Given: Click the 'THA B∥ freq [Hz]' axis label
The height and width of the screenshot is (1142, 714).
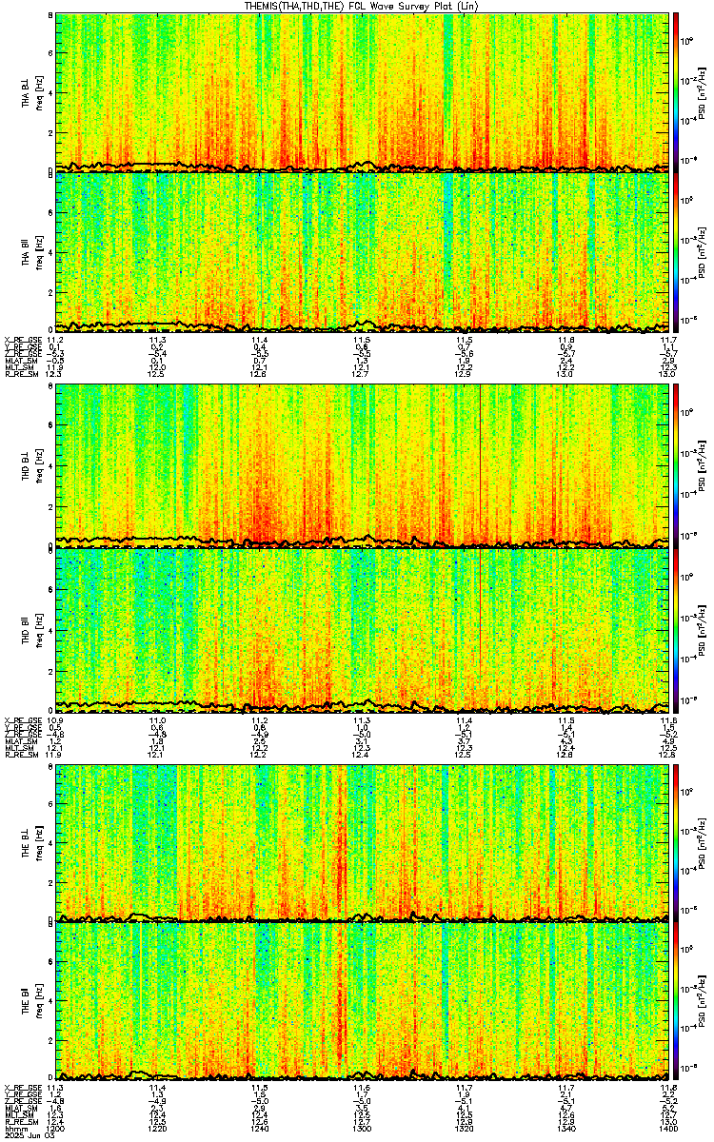Looking at the screenshot, I should pyautogui.click(x=31, y=252).
